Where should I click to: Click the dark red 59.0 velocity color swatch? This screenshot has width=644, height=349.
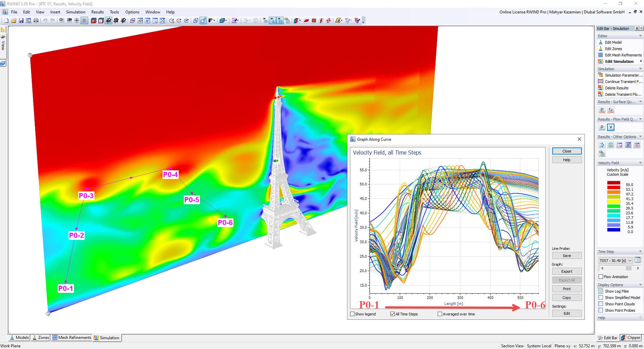(x=613, y=183)
